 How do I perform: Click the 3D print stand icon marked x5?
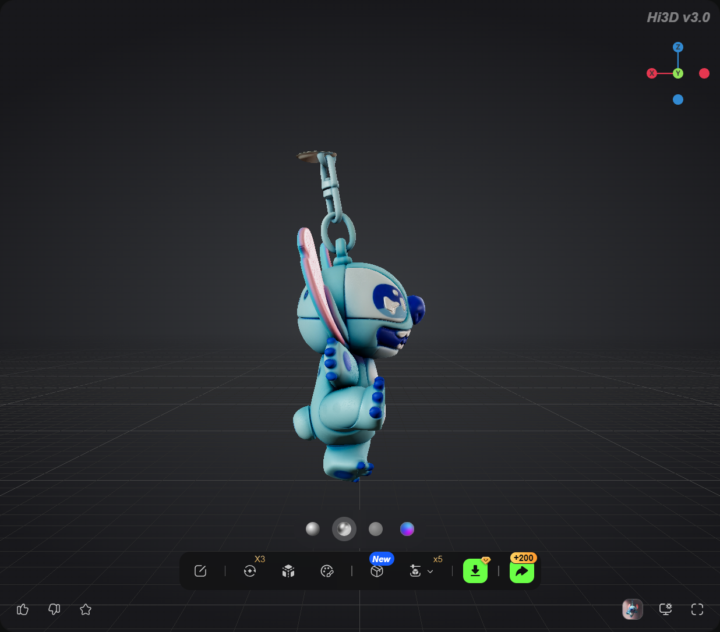(415, 571)
